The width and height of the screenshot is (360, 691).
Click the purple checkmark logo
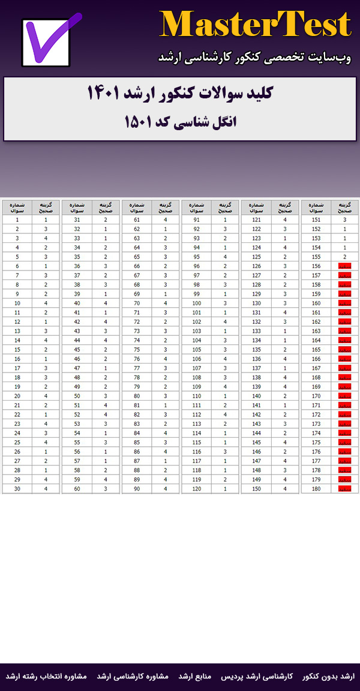click(50, 41)
